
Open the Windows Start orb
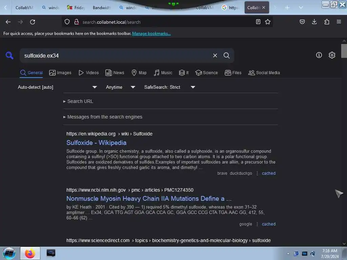coord(9,253)
